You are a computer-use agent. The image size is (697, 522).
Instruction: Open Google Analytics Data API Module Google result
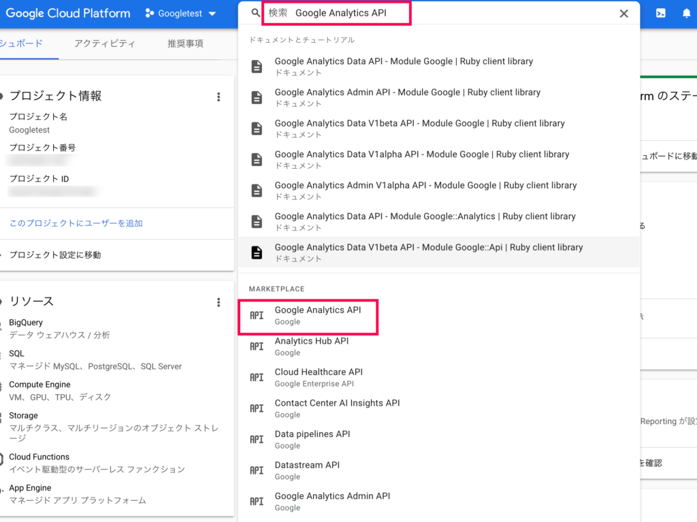439,67
